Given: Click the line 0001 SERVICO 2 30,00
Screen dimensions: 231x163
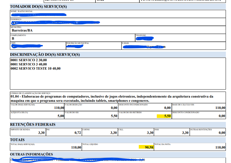Looking at the screenshot, I should click(x=29, y=60).
